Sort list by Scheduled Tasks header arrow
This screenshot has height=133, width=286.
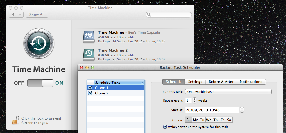click(142, 82)
